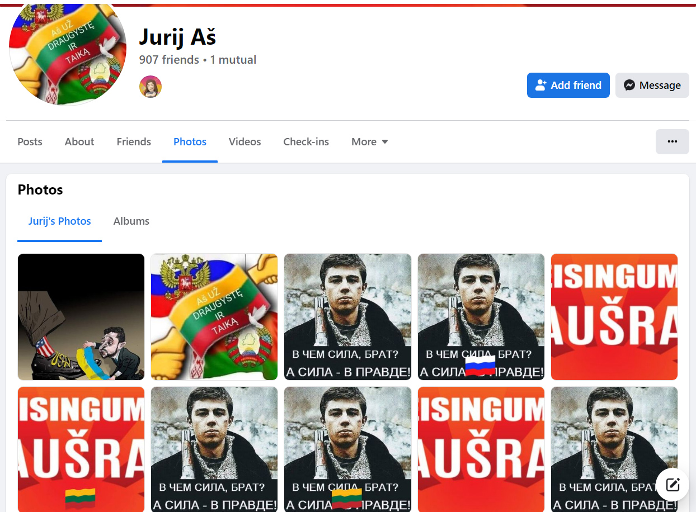Open the Check-ins tab
Image resolution: width=696 pixels, height=512 pixels.
306,142
